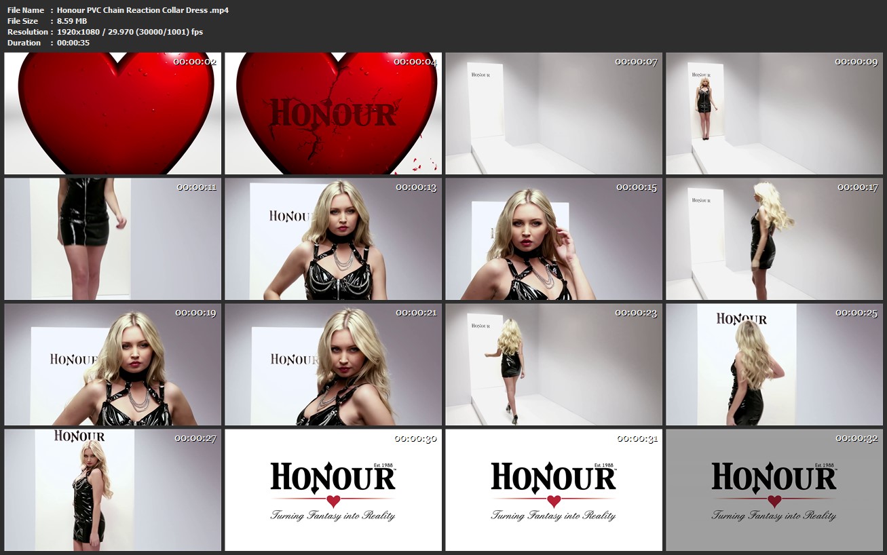Click the timestamp text '00:00:17'
This screenshot has height=555, width=887.
click(858, 187)
